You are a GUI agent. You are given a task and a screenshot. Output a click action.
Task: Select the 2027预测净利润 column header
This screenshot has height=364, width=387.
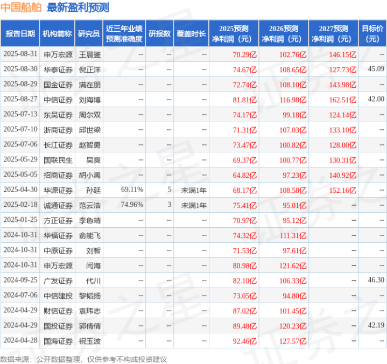333,33
